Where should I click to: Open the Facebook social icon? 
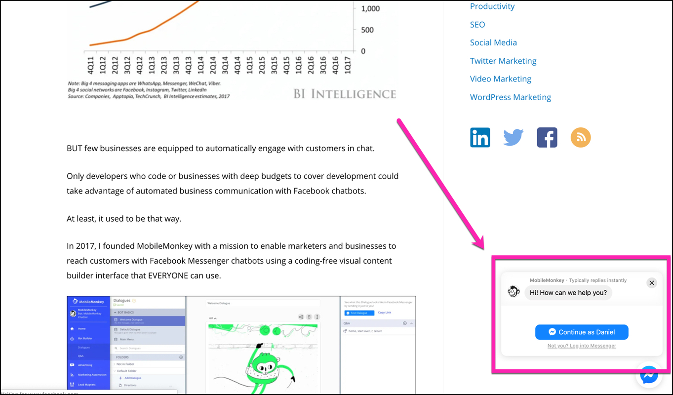[547, 137]
